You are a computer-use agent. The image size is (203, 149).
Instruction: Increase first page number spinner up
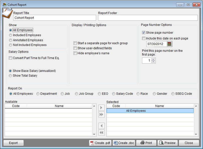[153, 59]
